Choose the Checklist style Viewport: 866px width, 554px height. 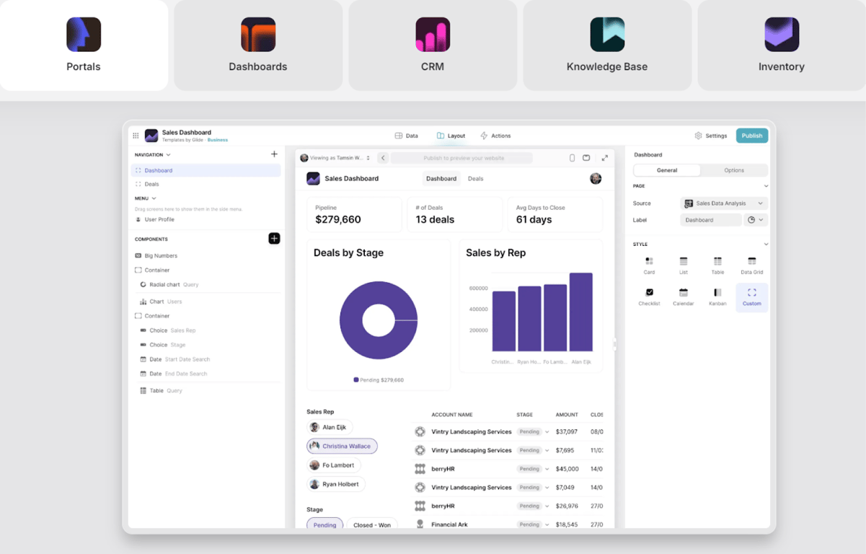(x=649, y=297)
